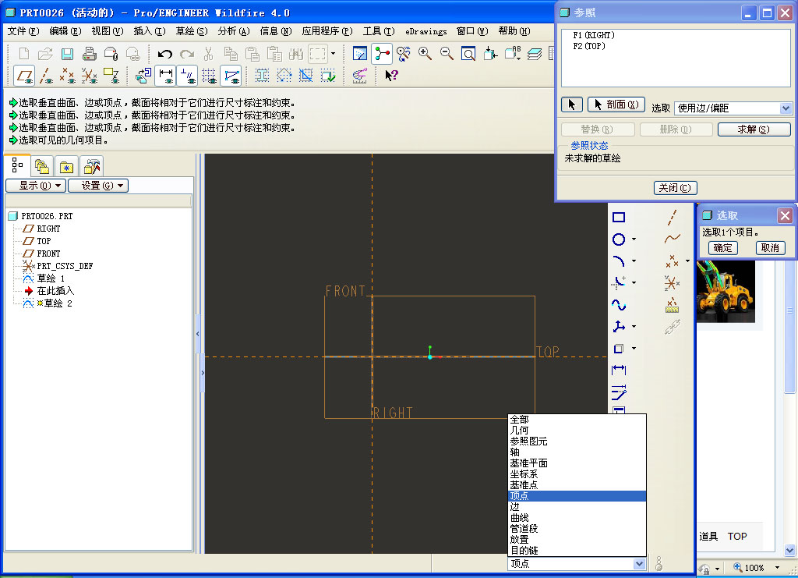Click the Zoom Out magnifier icon
Image resolution: width=798 pixels, height=578 pixels.
pyautogui.click(x=447, y=54)
